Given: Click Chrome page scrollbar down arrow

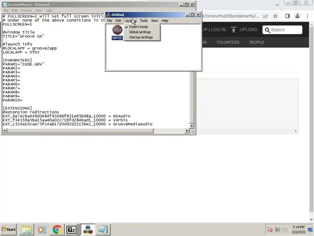Looking at the screenshot, I should (312, 220).
